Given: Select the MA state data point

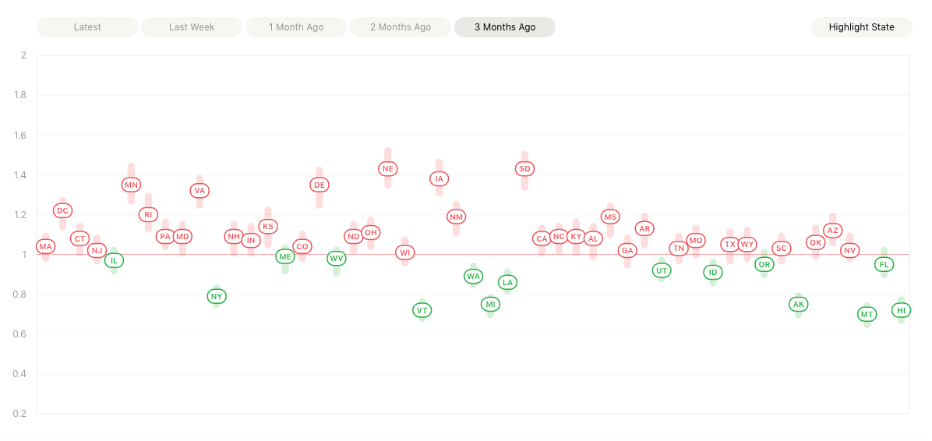Looking at the screenshot, I should tap(46, 247).
